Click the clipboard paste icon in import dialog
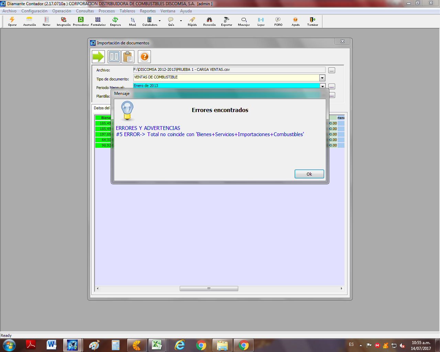This screenshot has width=440, height=352. tap(128, 57)
